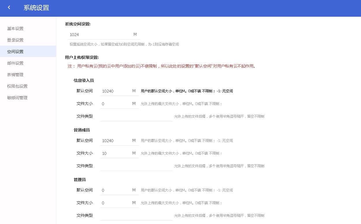The height and width of the screenshot is (224, 361).
Task: Click the 系统设置 title in the header
Action: [x=36, y=8]
